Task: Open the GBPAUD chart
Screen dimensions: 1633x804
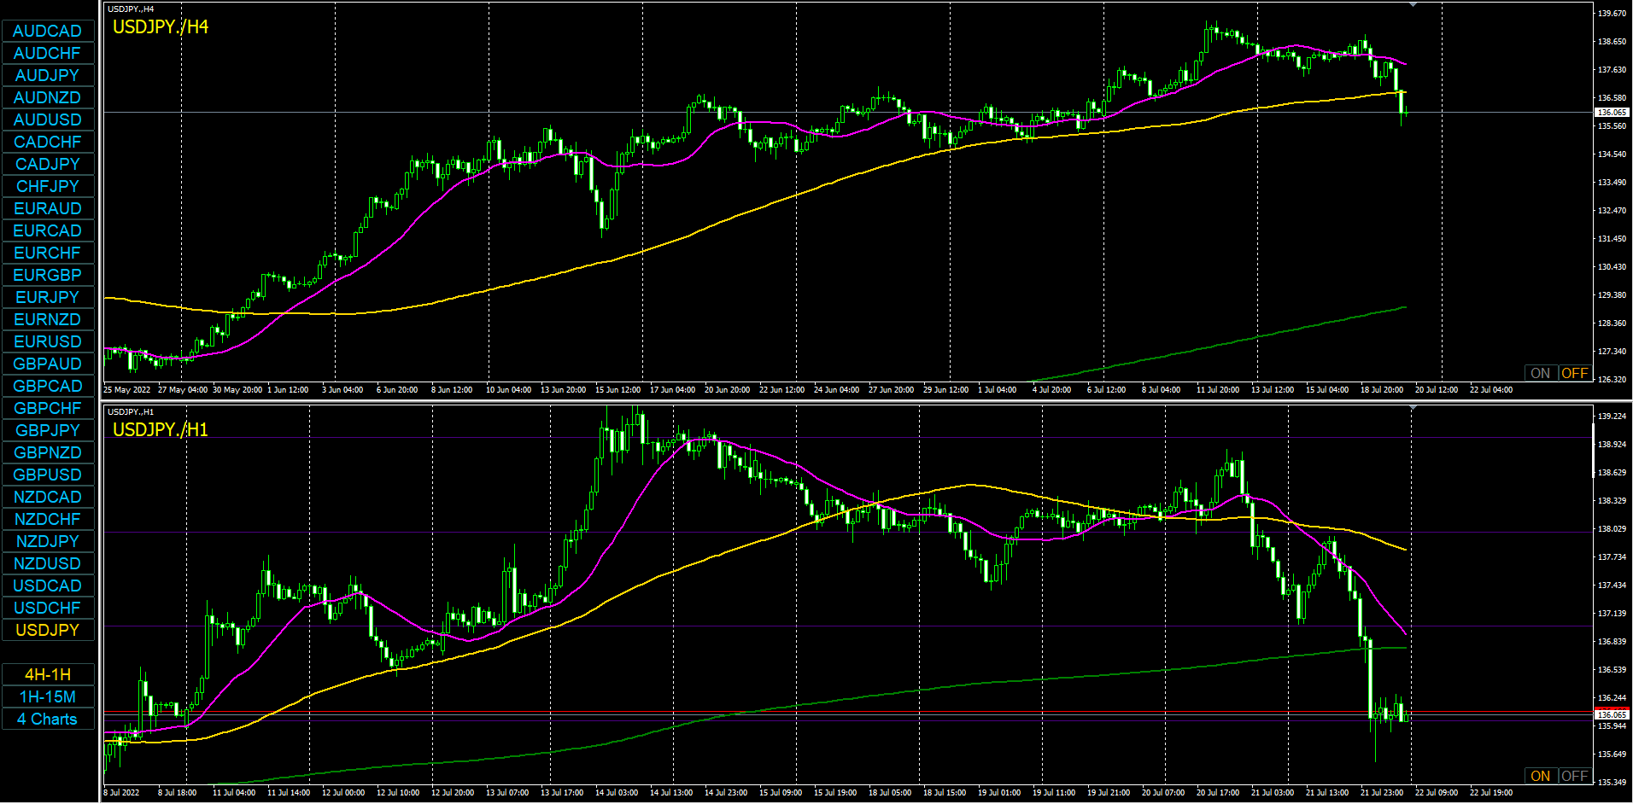Action: click(48, 364)
